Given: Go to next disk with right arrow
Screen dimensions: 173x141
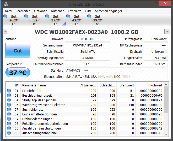Looking at the screenshot, I should [167, 32].
